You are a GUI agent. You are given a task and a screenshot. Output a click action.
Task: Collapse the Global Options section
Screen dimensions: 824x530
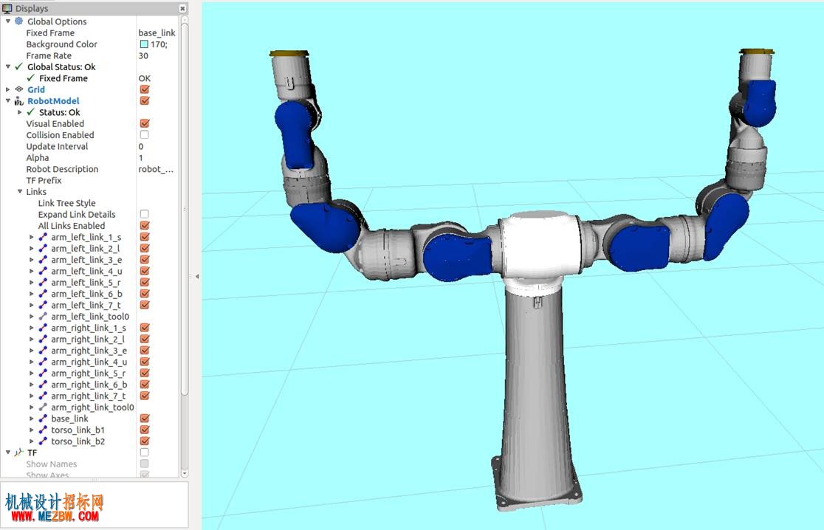[8, 21]
